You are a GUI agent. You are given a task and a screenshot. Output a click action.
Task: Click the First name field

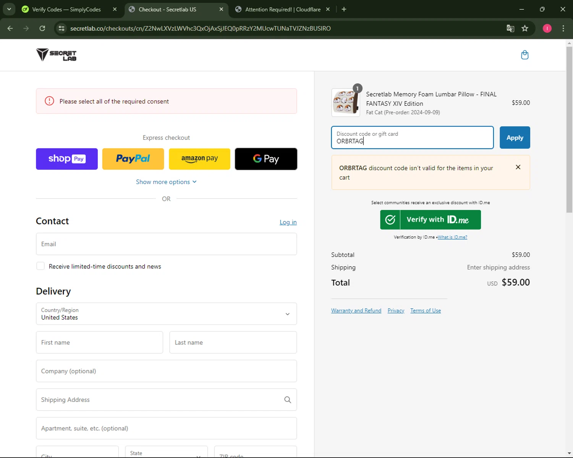point(99,342)
